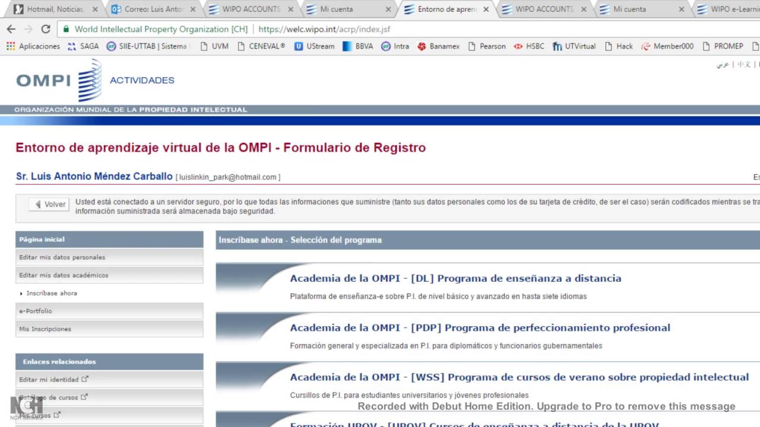Viewport: 760px width, 427px height.
Task: Open the SAGA bookmark
Action: click(84, 46)
